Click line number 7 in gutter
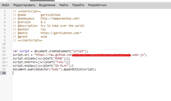The image size is (171, 101). click(4, 33)
